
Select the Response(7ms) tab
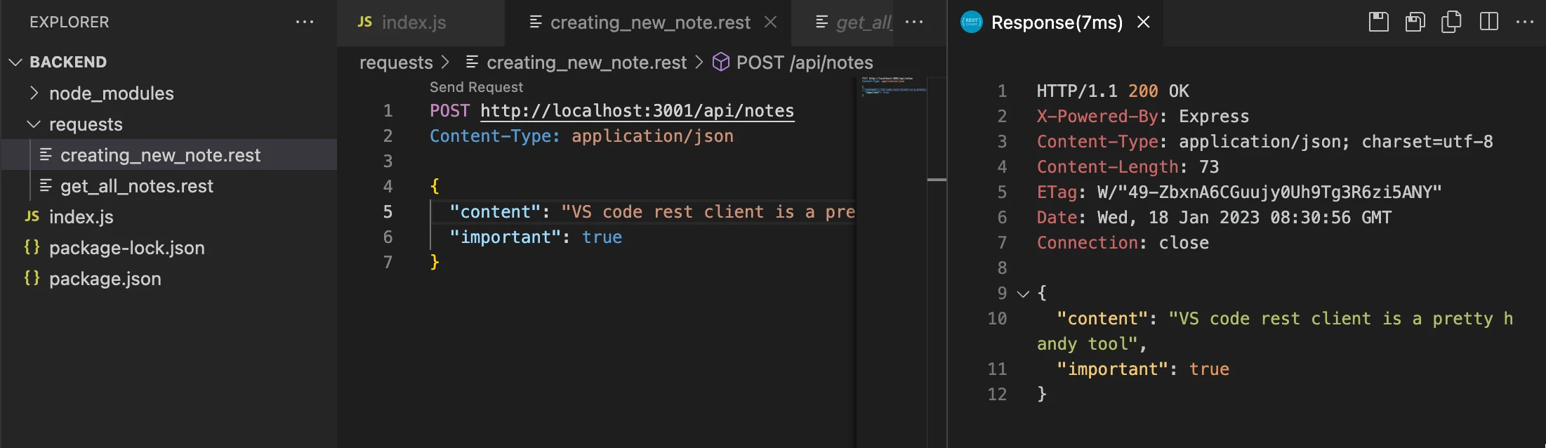point(1057,22)
